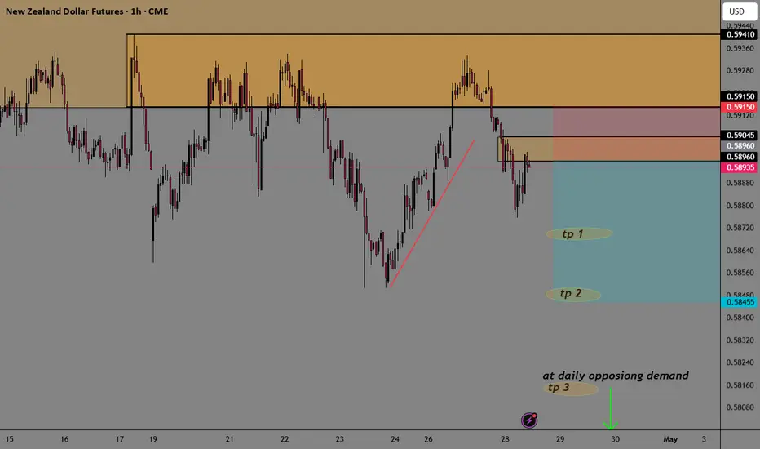Click the 26 date on time axis
This screenshot has width=760, height=449.
pos(428,439)
